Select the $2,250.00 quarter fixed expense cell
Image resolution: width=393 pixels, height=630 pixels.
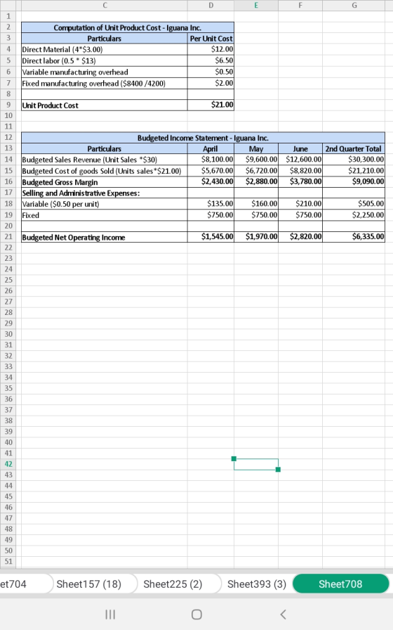click(x=354, y=215)
